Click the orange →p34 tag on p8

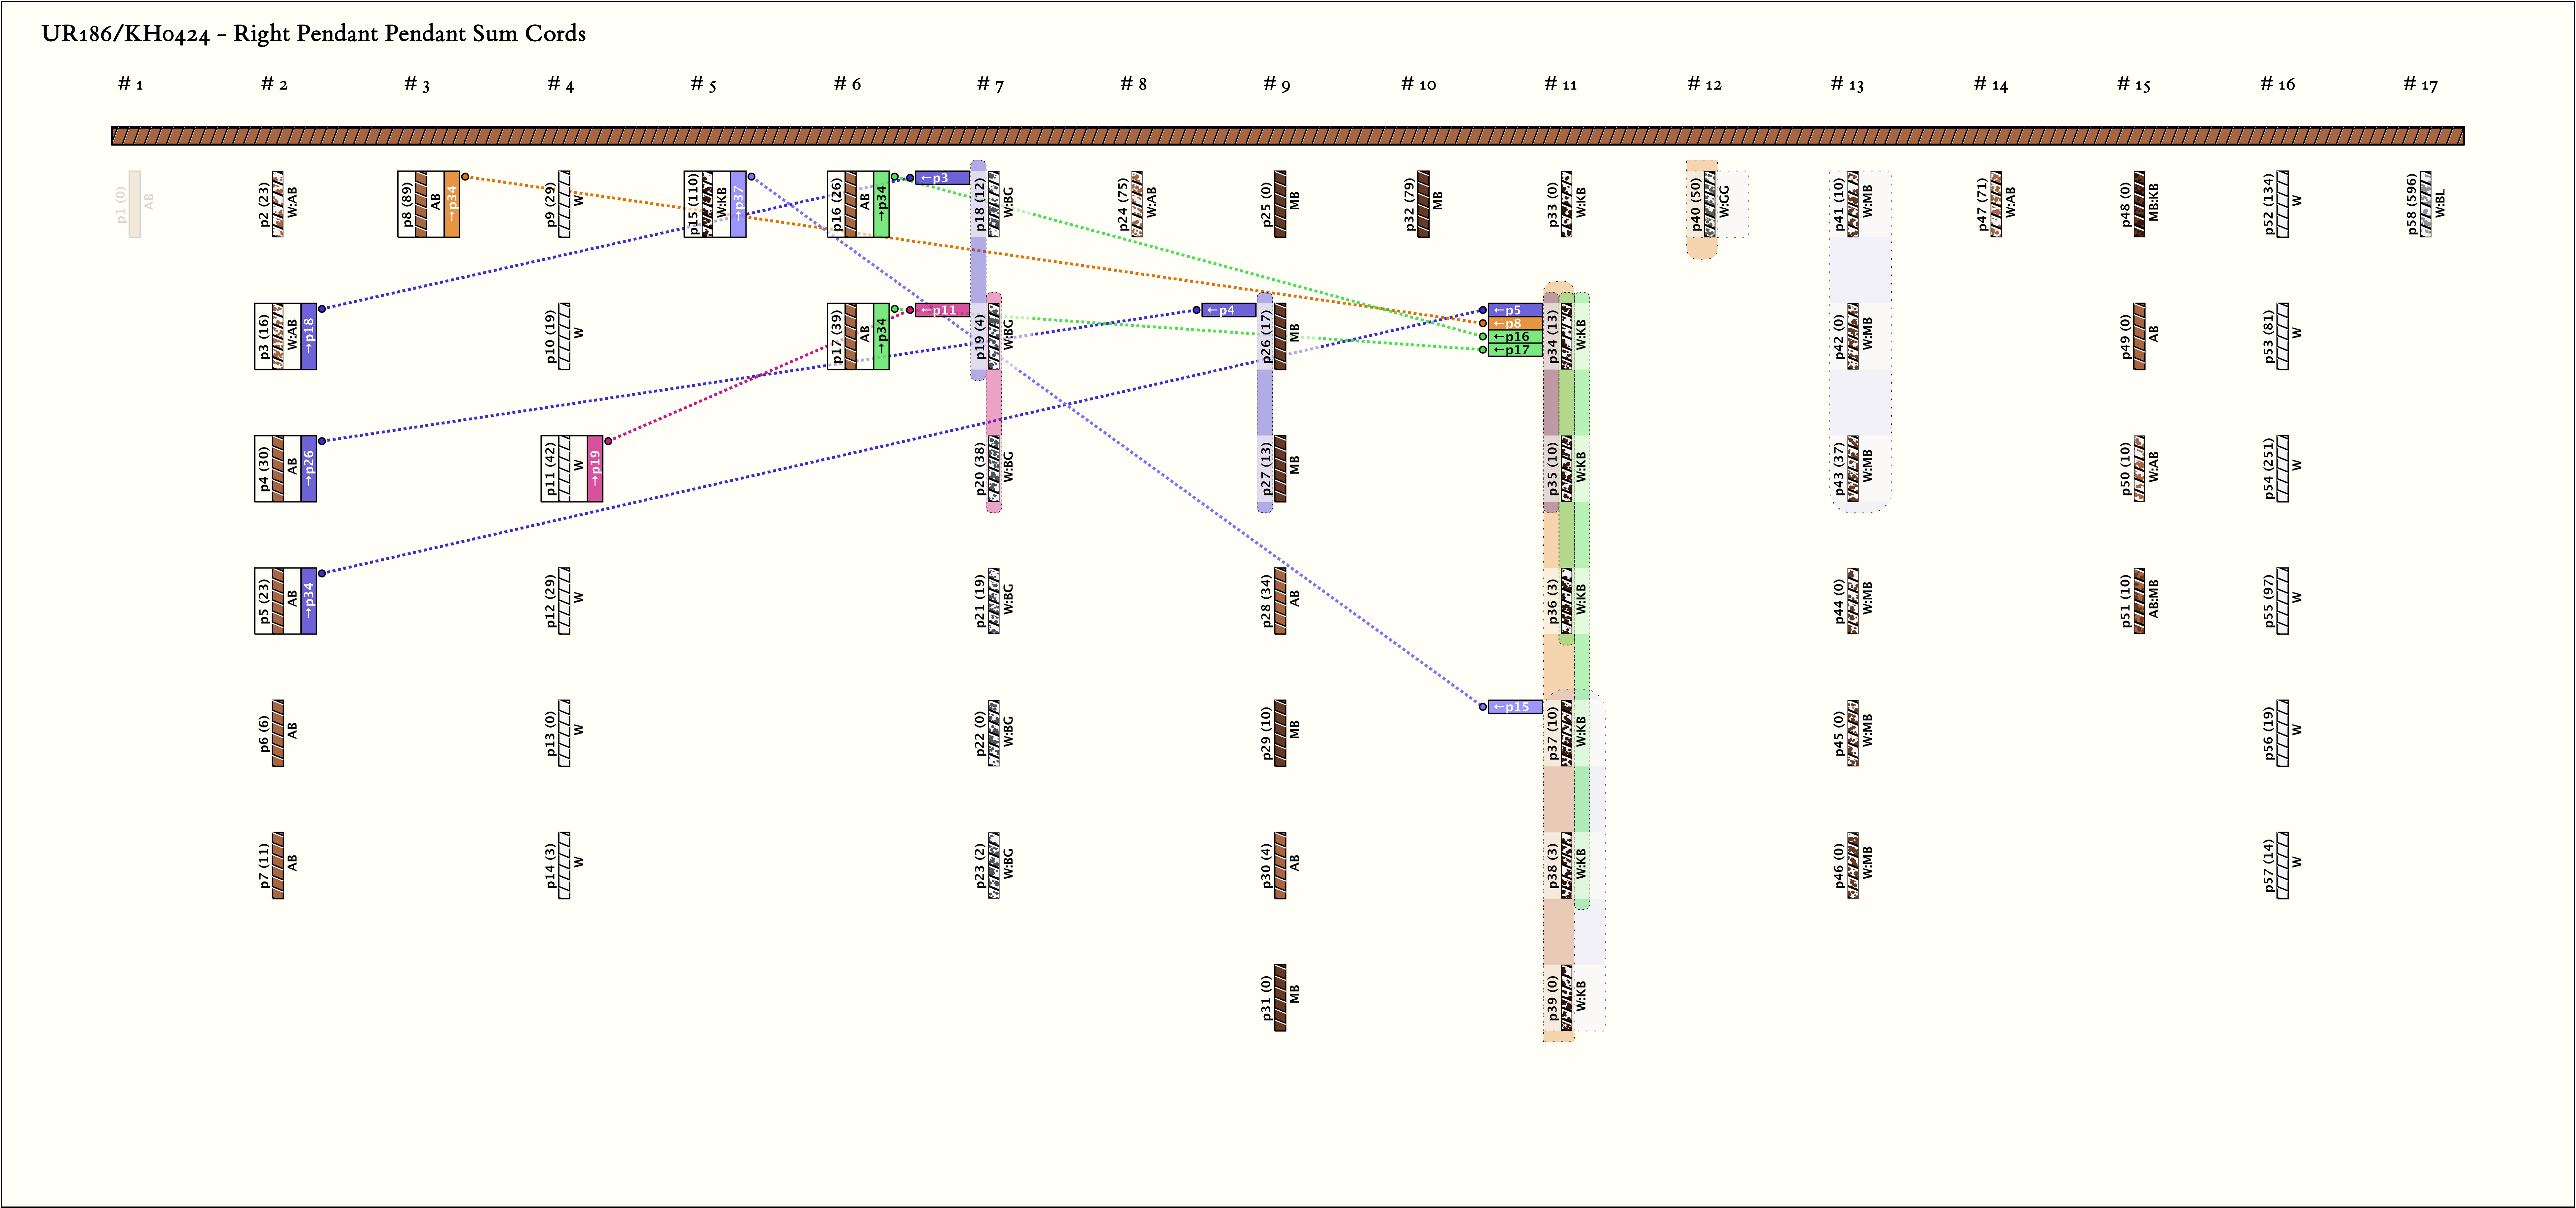[x=452, y=204]
